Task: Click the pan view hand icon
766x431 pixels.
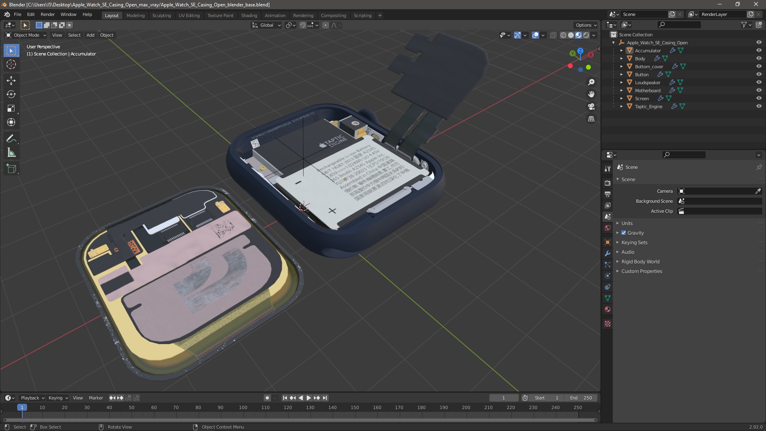Action: pyautogui.click(x=591, y=94)
